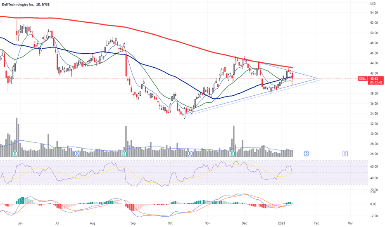Click the 46.00 price axis label
Viewport: 385px width, 227px height.
[374, 53]
